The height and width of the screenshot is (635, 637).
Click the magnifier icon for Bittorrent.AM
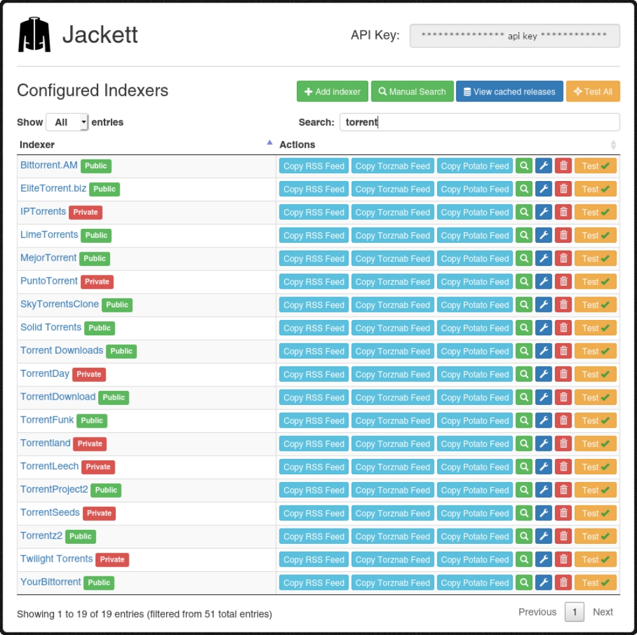[524, 166]
